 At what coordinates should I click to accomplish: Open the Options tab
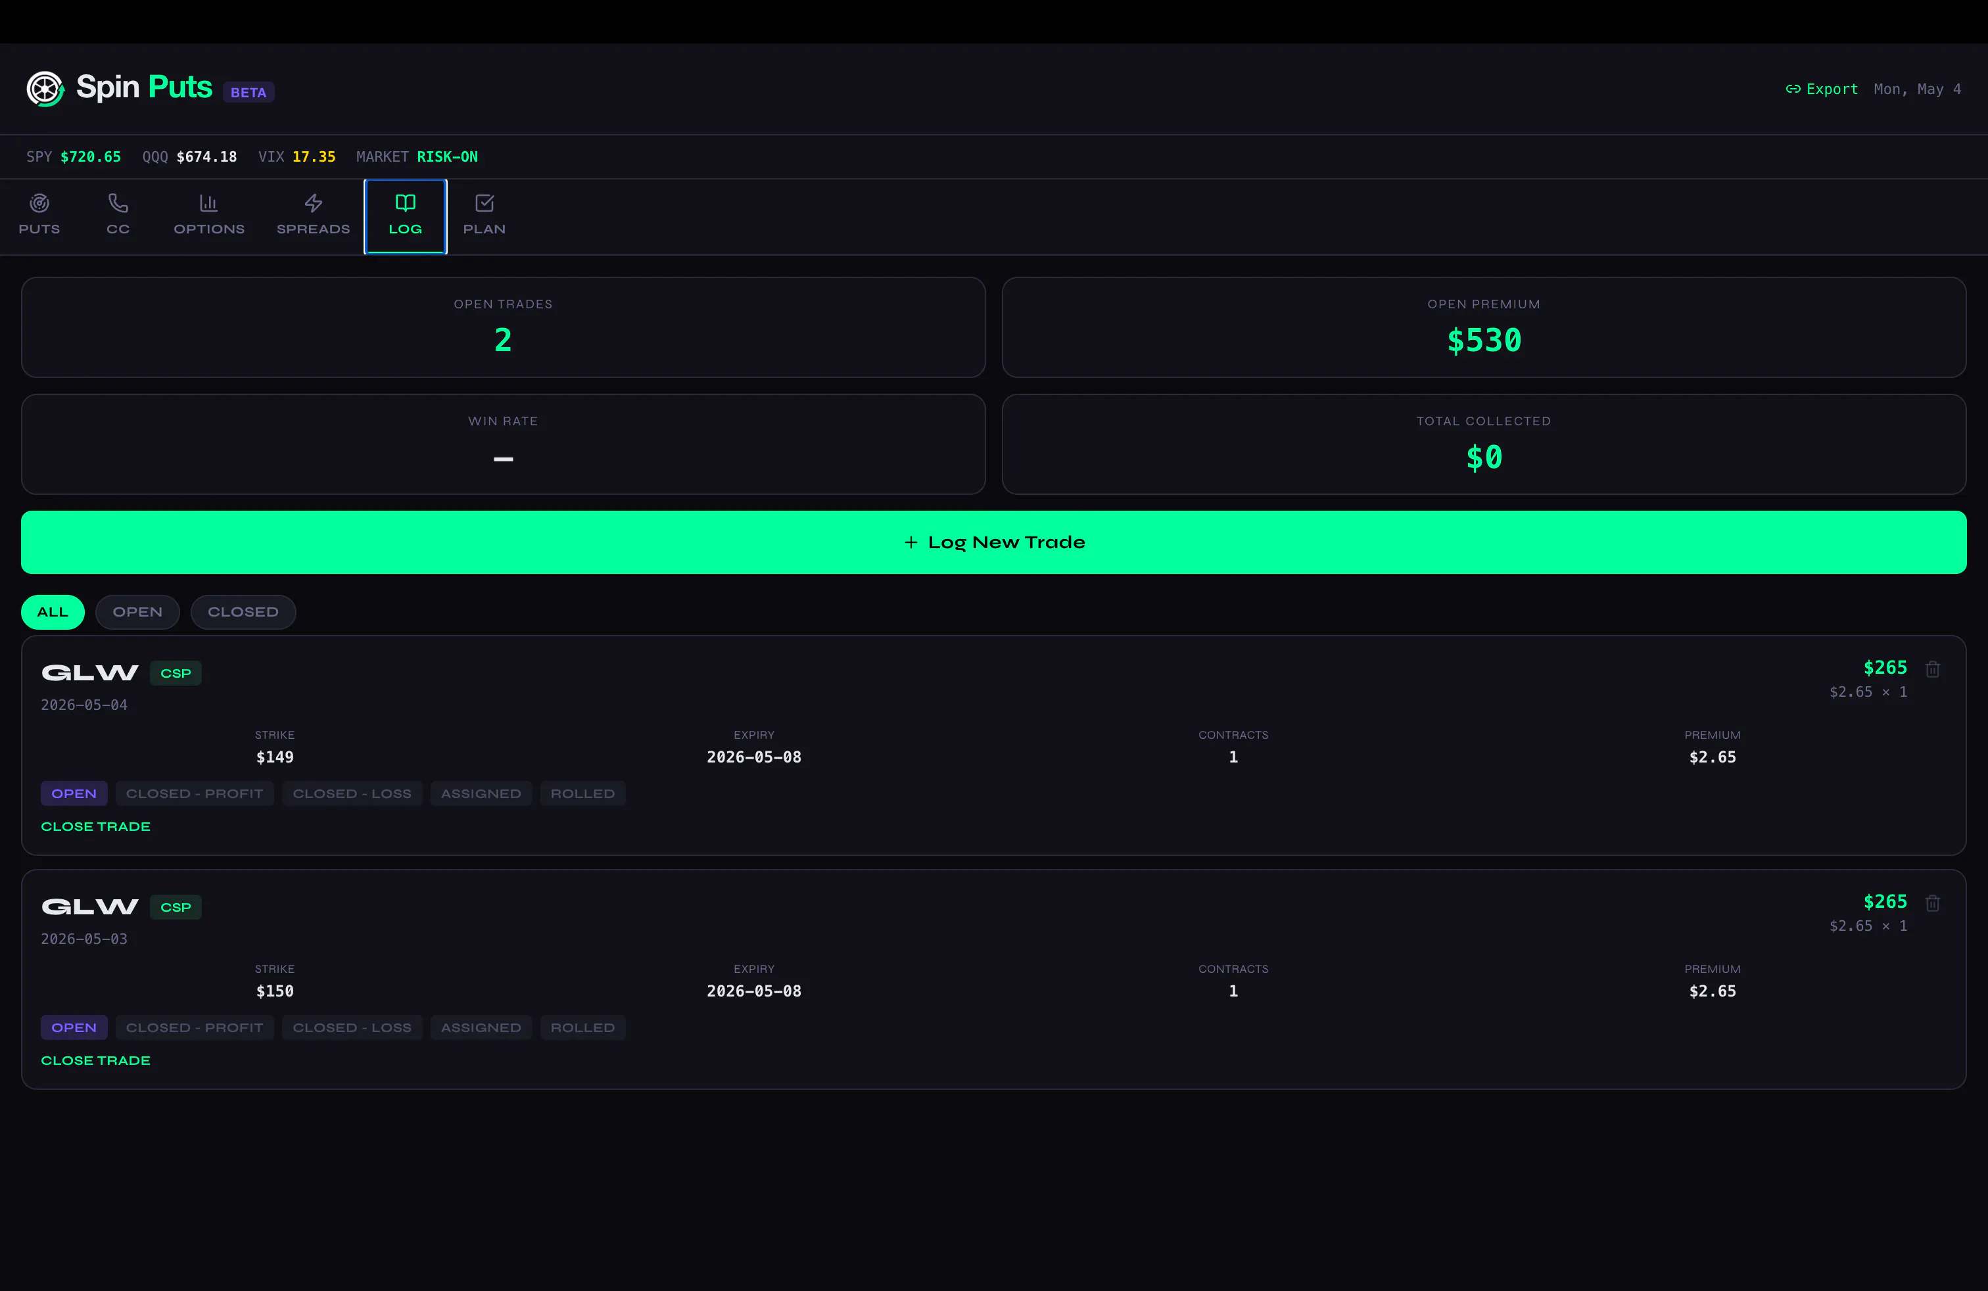(209, 216)
